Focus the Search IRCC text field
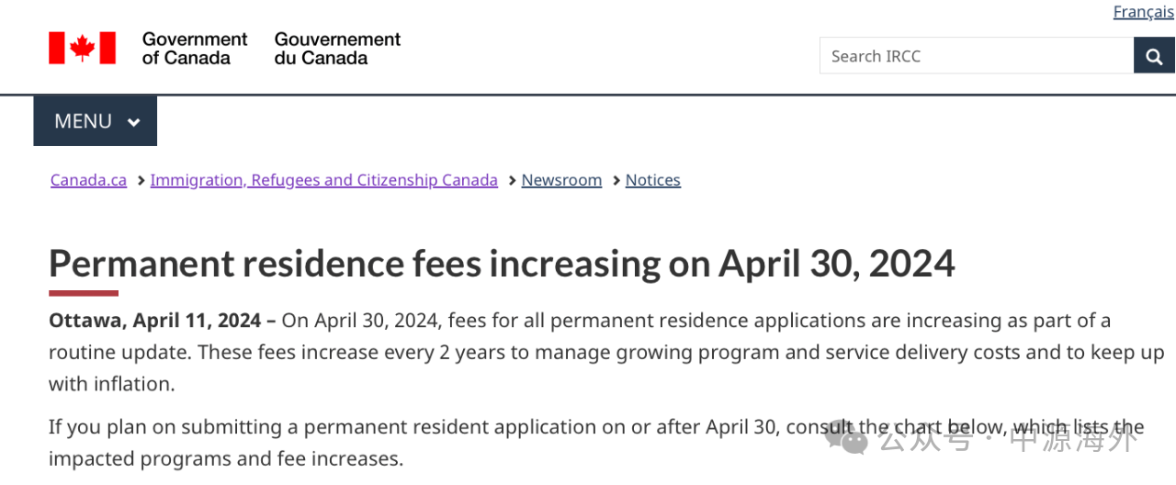The image size is (1176, 485). point(977,56)
